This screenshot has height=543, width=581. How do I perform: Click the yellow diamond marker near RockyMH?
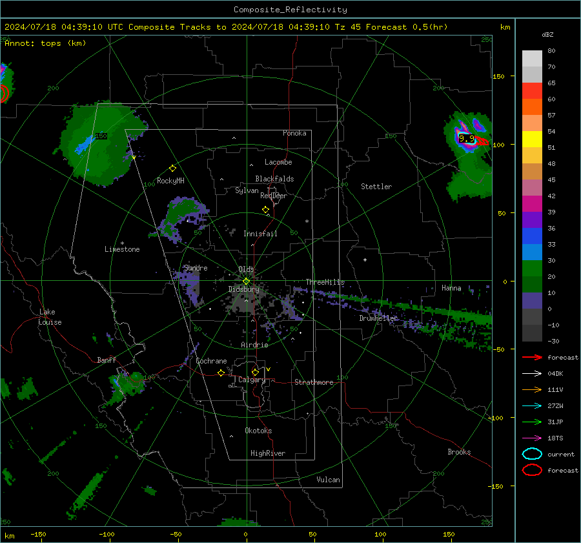click(x=172, y=169)
